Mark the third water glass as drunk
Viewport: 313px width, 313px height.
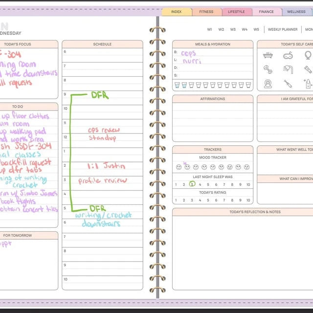(x=191, y=85)
